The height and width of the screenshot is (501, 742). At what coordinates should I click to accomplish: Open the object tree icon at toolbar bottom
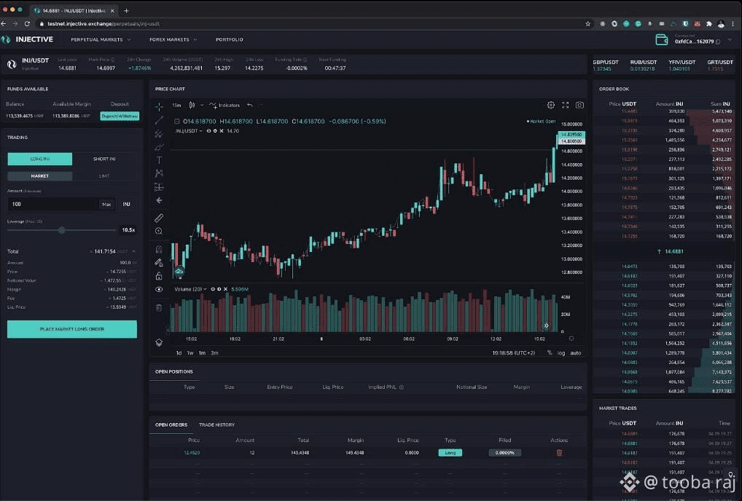pyautogui.click(x=159, y=342)
